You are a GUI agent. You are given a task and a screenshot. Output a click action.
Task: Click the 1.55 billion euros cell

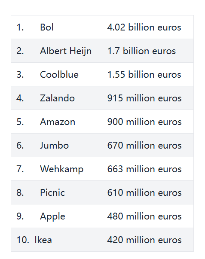148,74
